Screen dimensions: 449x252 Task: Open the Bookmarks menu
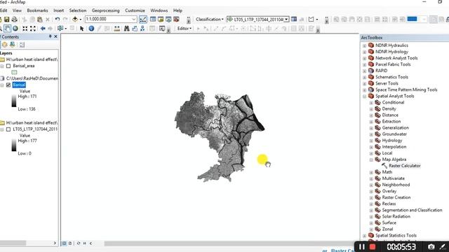(37, 10)
